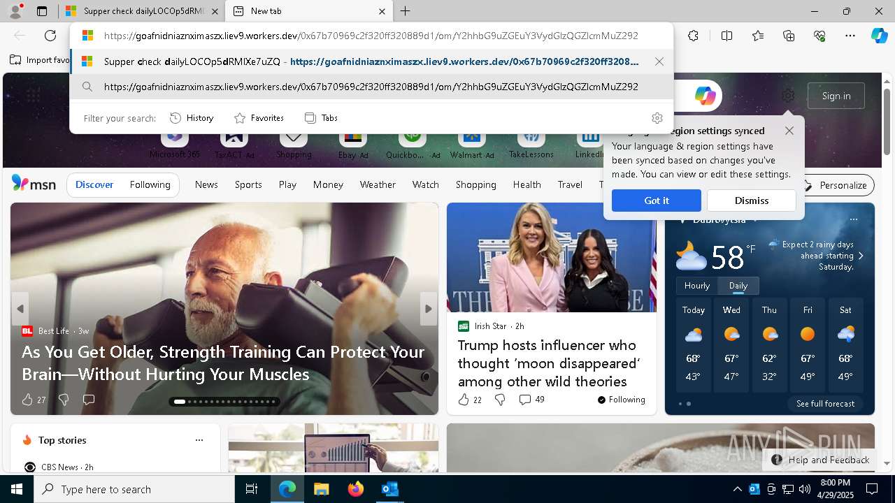Filter the search by History
Viewport: 895px width, 503px height.
pyautogui.click(x=192, y=118)
